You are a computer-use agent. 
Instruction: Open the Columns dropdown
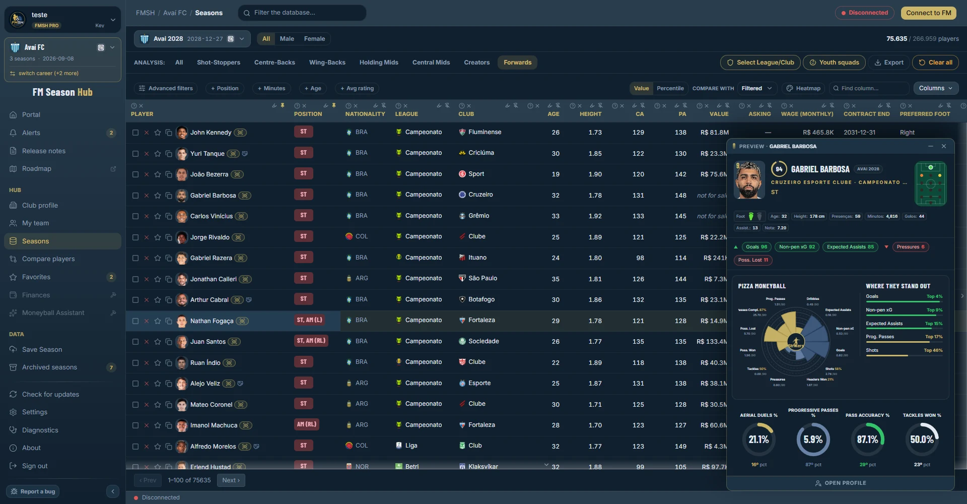[936, 88]
